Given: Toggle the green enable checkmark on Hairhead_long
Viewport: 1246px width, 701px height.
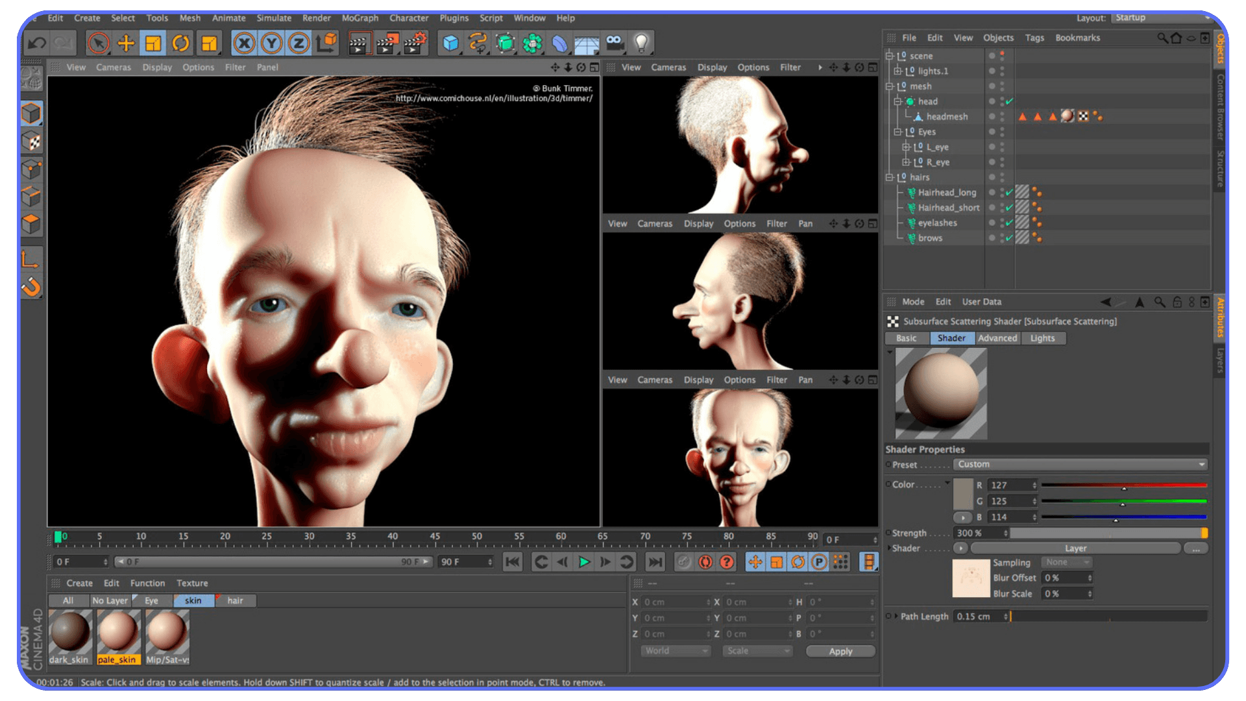Looking at the screenshot, I should pos(1008,192).
